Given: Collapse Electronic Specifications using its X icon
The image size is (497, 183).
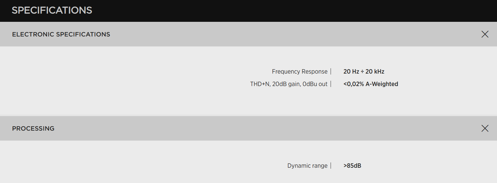Looking at the screenshot, I should pyautogui.click(x=485, y=34).
